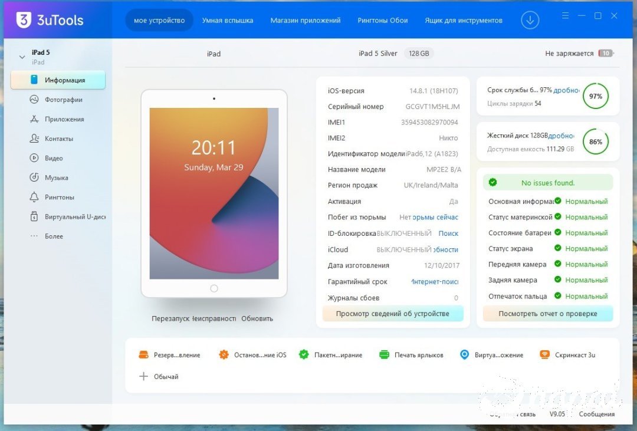Click the iPad lock screen preview
The height and width of the screenshot is (431, 637).
point(214,193)
